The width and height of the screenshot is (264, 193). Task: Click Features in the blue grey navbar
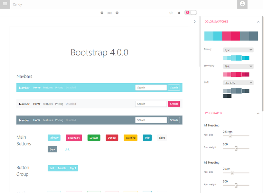(48, 120)
